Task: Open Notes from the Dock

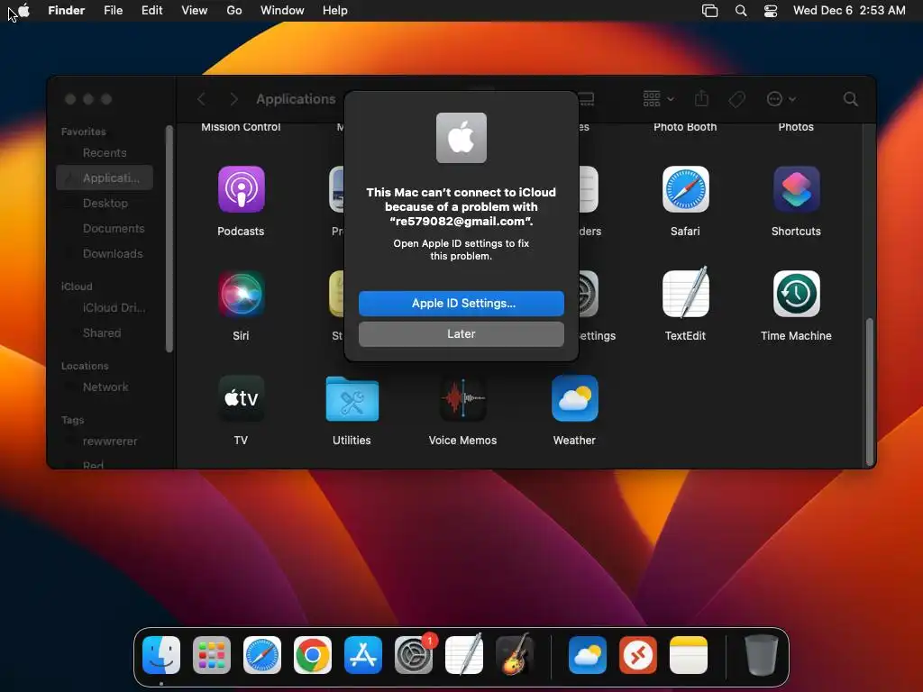Action: click(688, 654)
